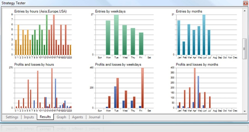Click the 'Profits and losses by hours' title
Viewport: 249px width, 132px height.
pyautogui.click(x=34, y=65)
